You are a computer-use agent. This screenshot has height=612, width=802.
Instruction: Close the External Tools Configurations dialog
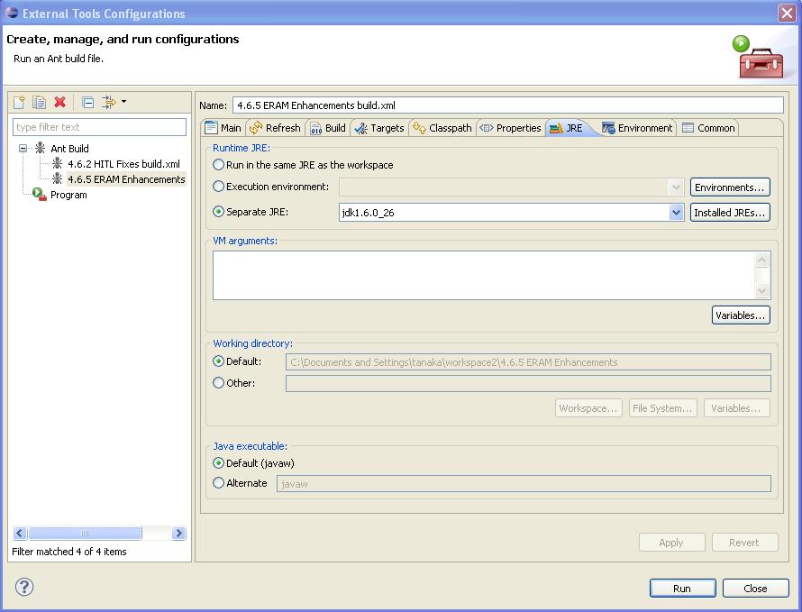point(755,589)
